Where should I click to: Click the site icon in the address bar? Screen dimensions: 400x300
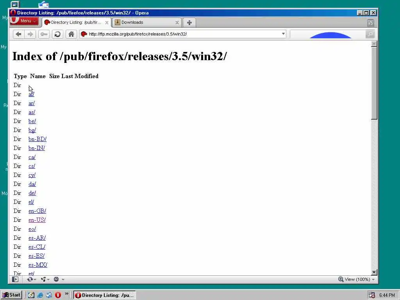pos(84,34)
